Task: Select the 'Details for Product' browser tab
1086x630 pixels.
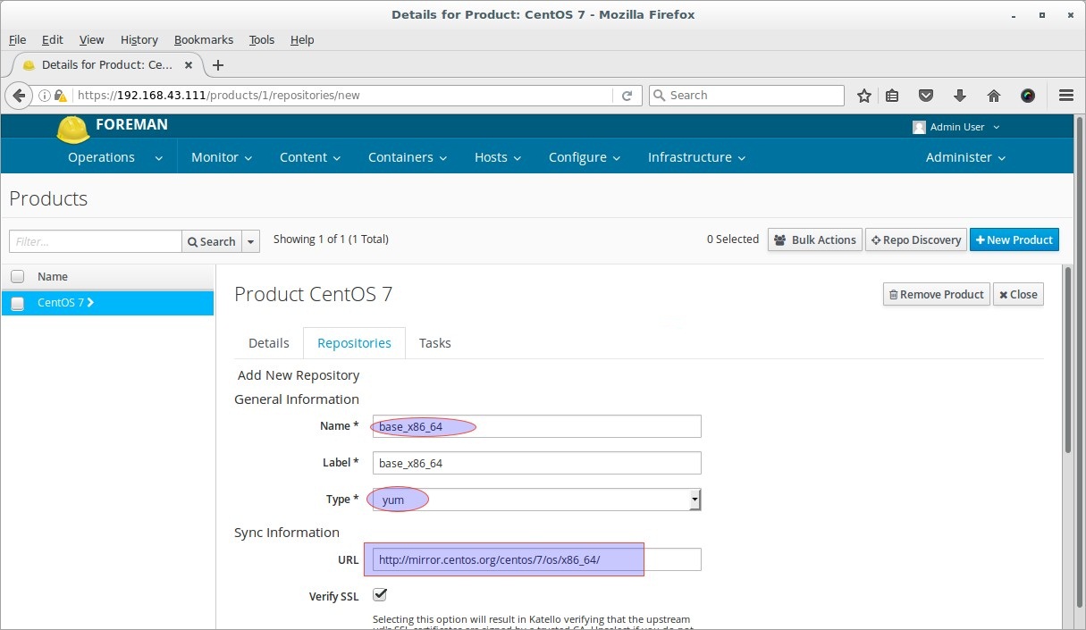Action: [x=105, y=64]
